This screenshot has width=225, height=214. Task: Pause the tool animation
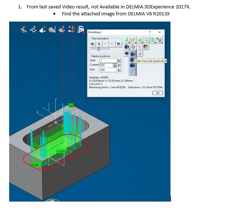point(105,44)
